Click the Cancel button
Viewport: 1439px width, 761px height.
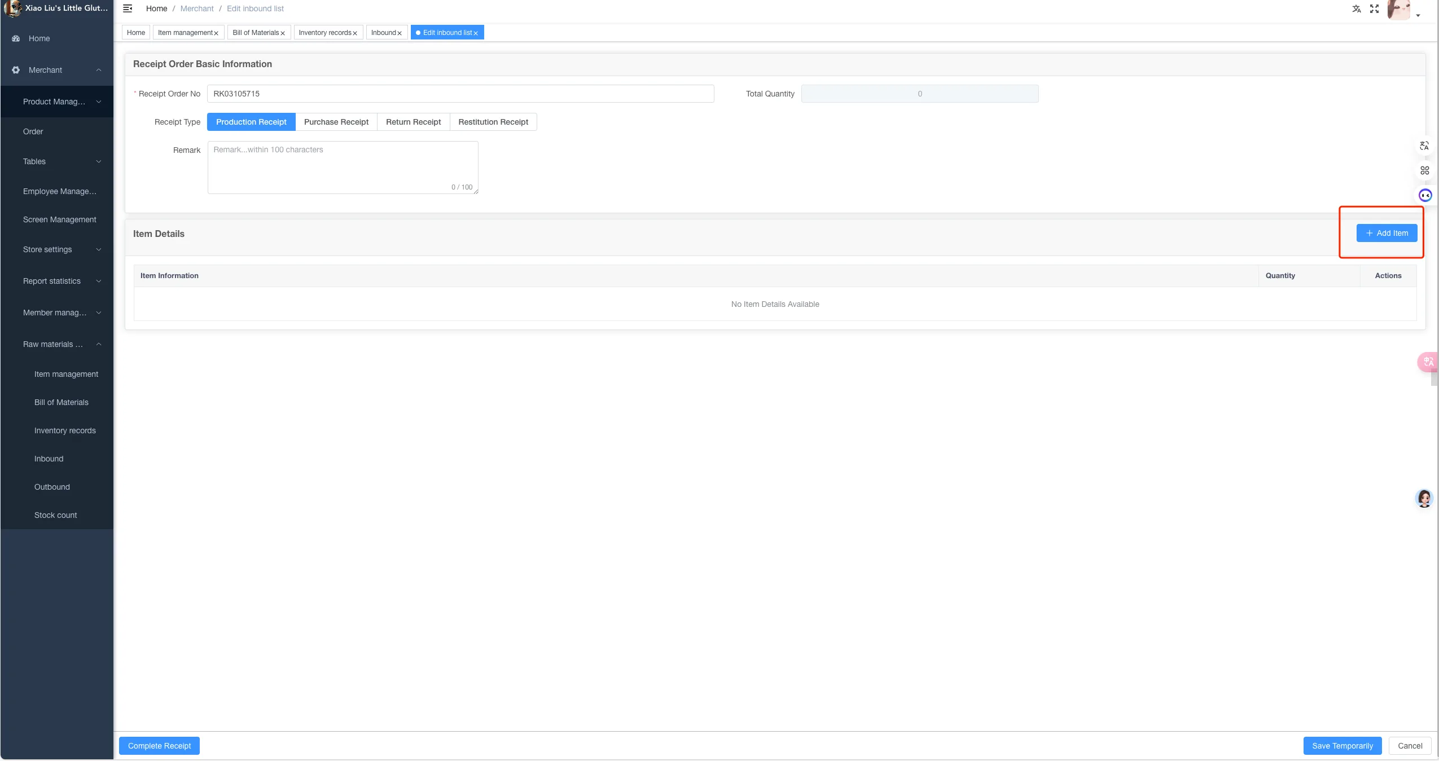(x=1410, y=746)
